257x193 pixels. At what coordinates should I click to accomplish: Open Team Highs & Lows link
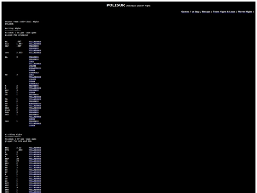pos(224,12)
